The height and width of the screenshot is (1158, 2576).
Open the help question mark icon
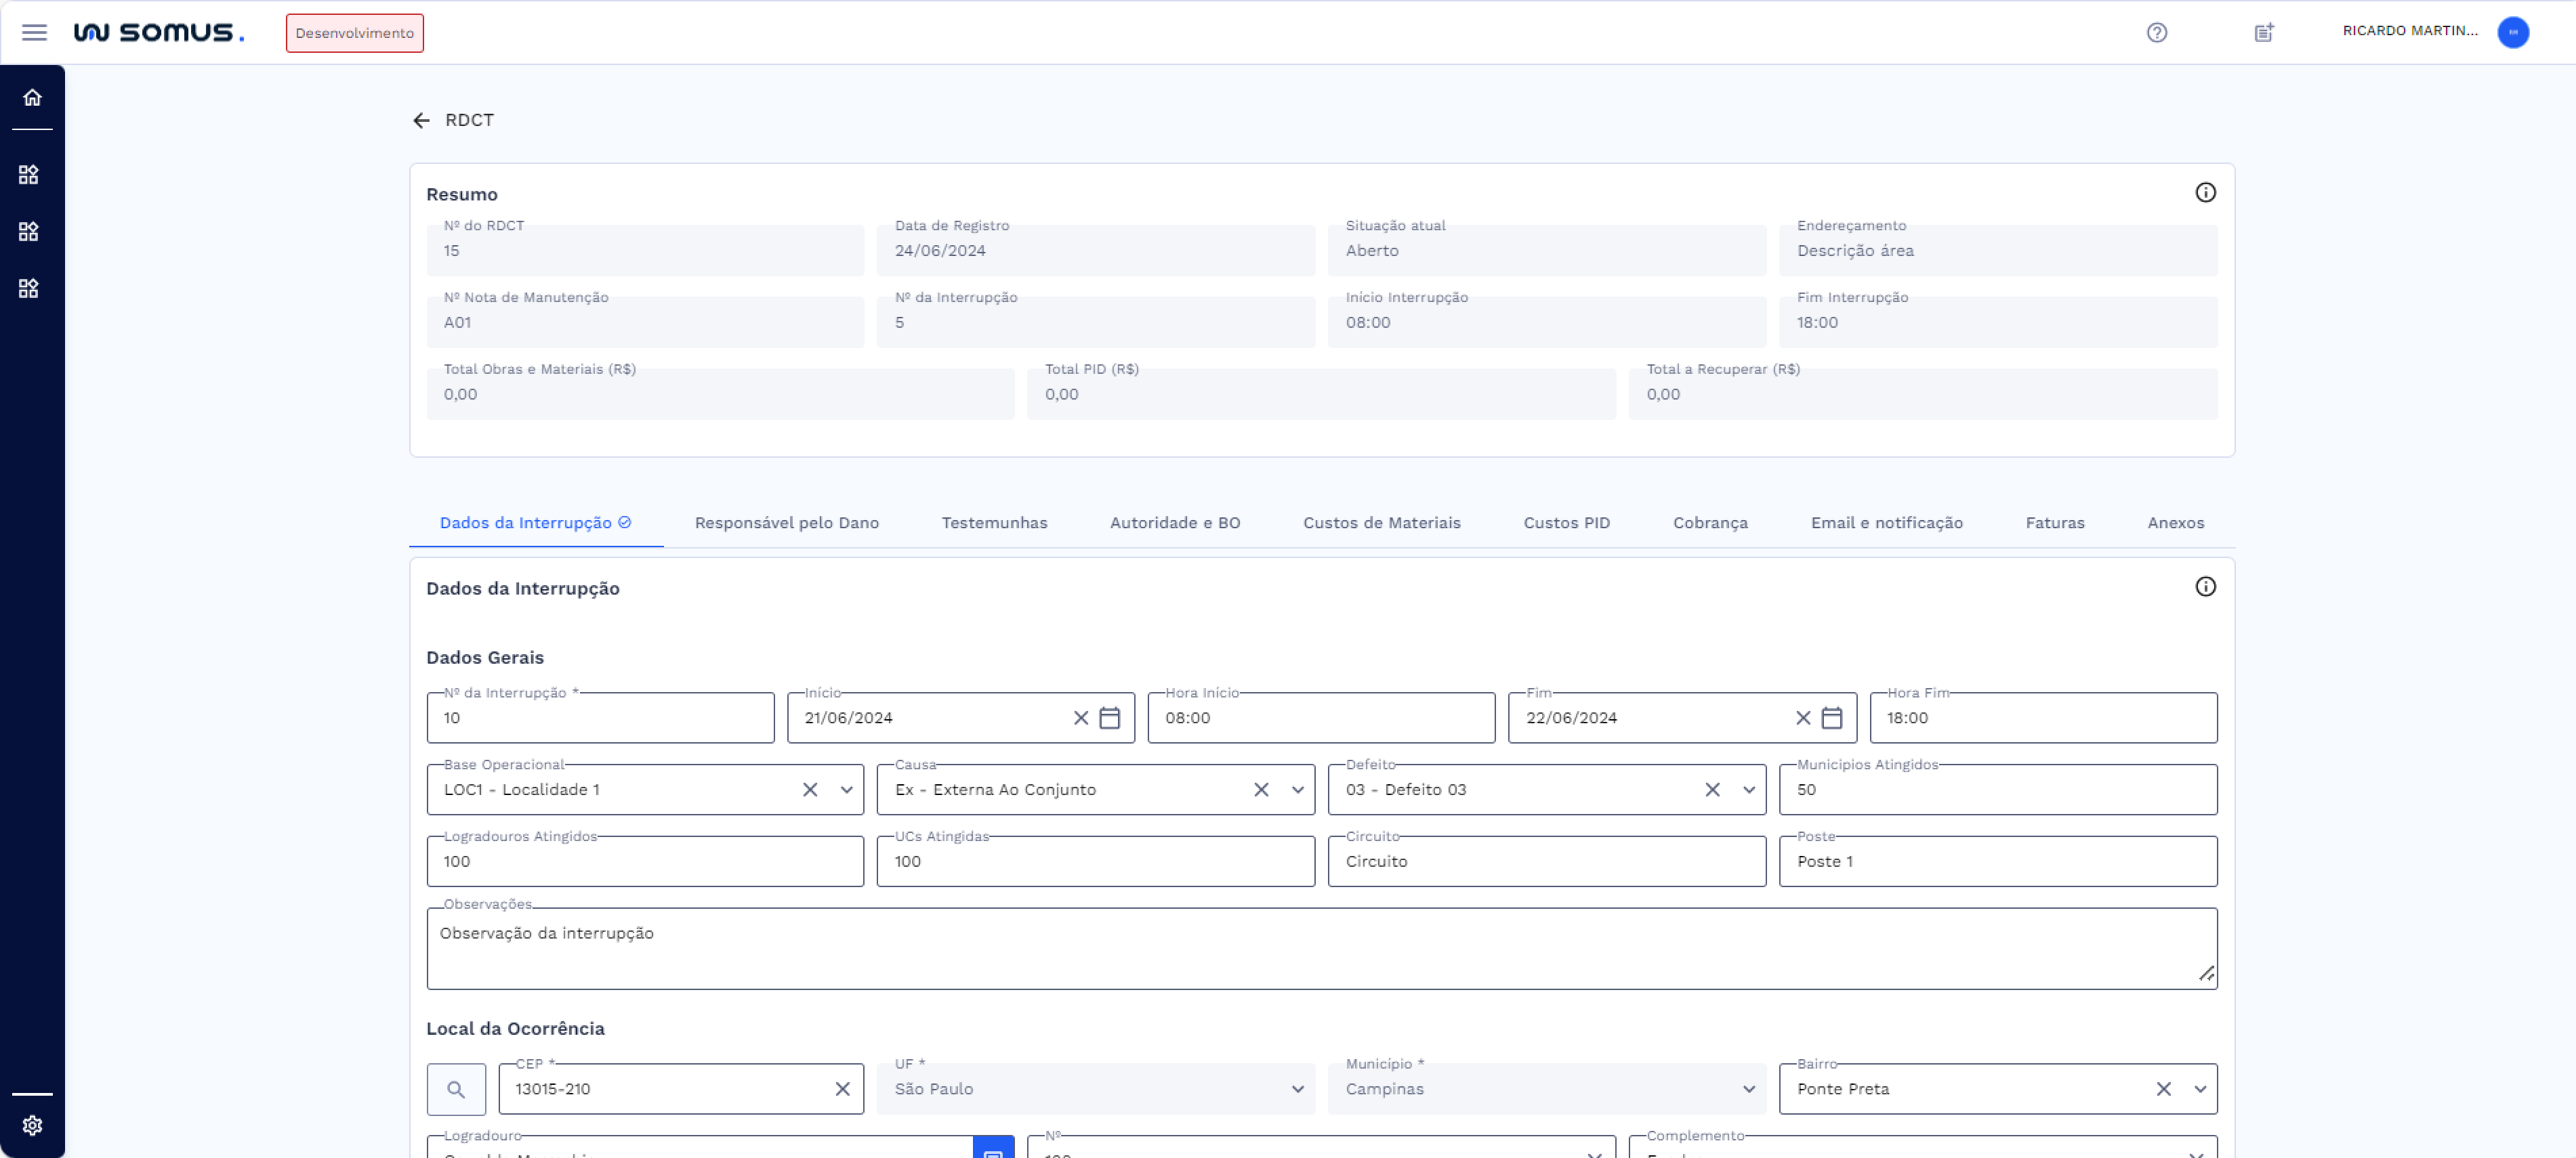click(2156, 33)
